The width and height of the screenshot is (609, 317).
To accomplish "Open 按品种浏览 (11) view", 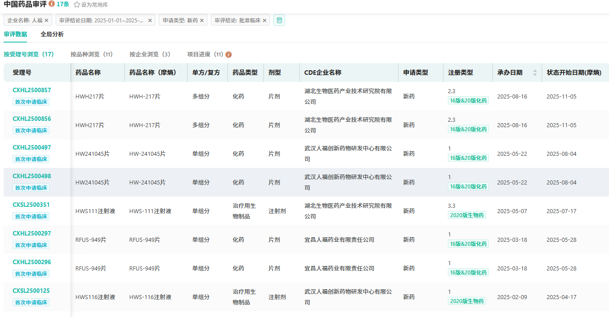I will (x=92, y=54).
